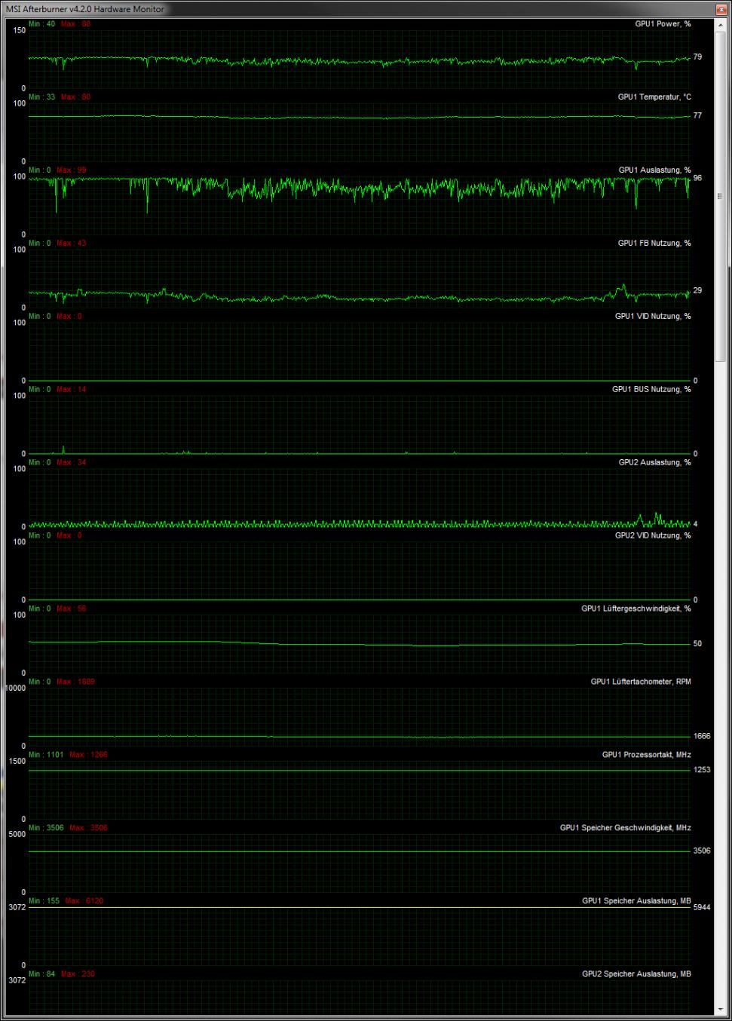Viewport: 732px width, 1021px height.
Task: Click the scrollbar down arrow
Action: [722, 1010]
